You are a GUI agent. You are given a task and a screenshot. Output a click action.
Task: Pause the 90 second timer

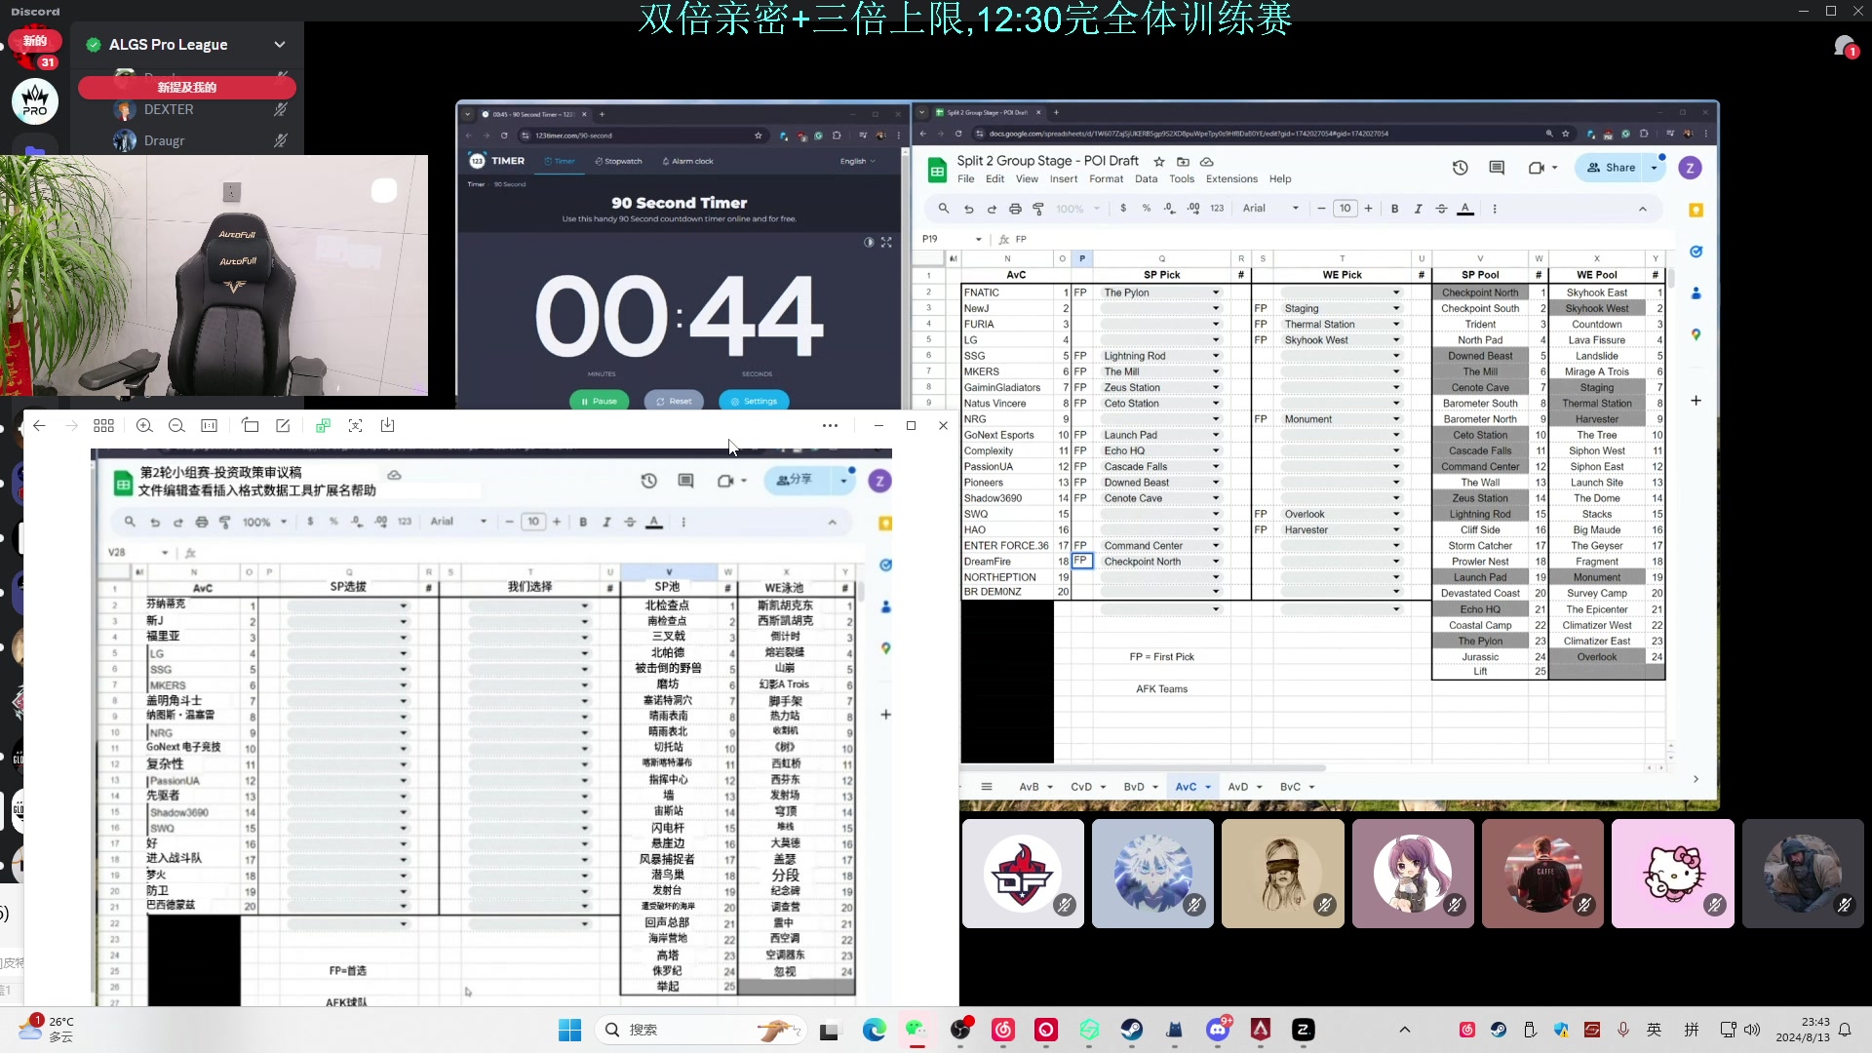598,401
